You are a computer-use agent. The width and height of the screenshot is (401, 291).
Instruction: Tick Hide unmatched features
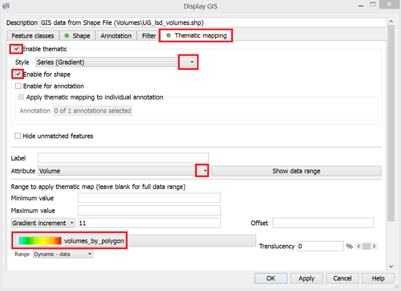18,136
